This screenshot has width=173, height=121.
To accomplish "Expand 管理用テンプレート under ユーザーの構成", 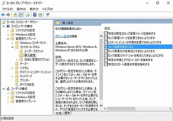I will [x=8, y=101].
